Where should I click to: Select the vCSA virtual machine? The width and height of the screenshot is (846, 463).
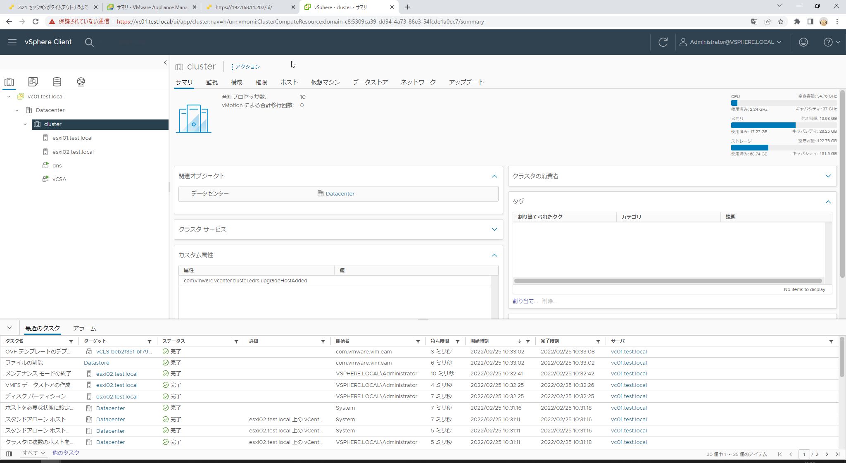(59, 179)
